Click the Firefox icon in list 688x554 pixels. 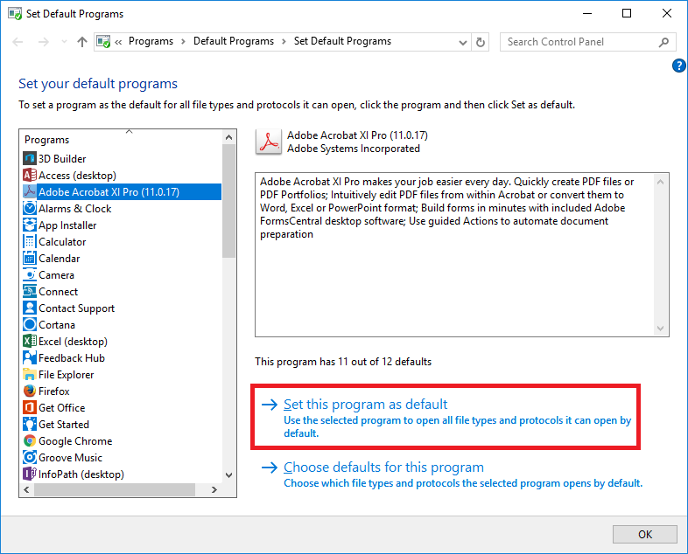coord(30,391)
